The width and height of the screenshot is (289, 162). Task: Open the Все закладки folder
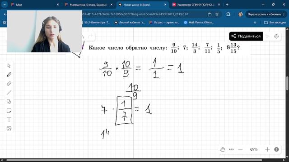click(275, 22)
